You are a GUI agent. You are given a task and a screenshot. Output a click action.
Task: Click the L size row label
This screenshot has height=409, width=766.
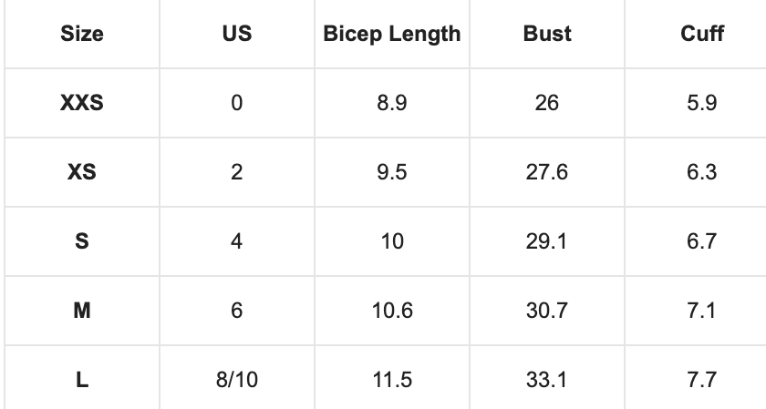[82, 380]
